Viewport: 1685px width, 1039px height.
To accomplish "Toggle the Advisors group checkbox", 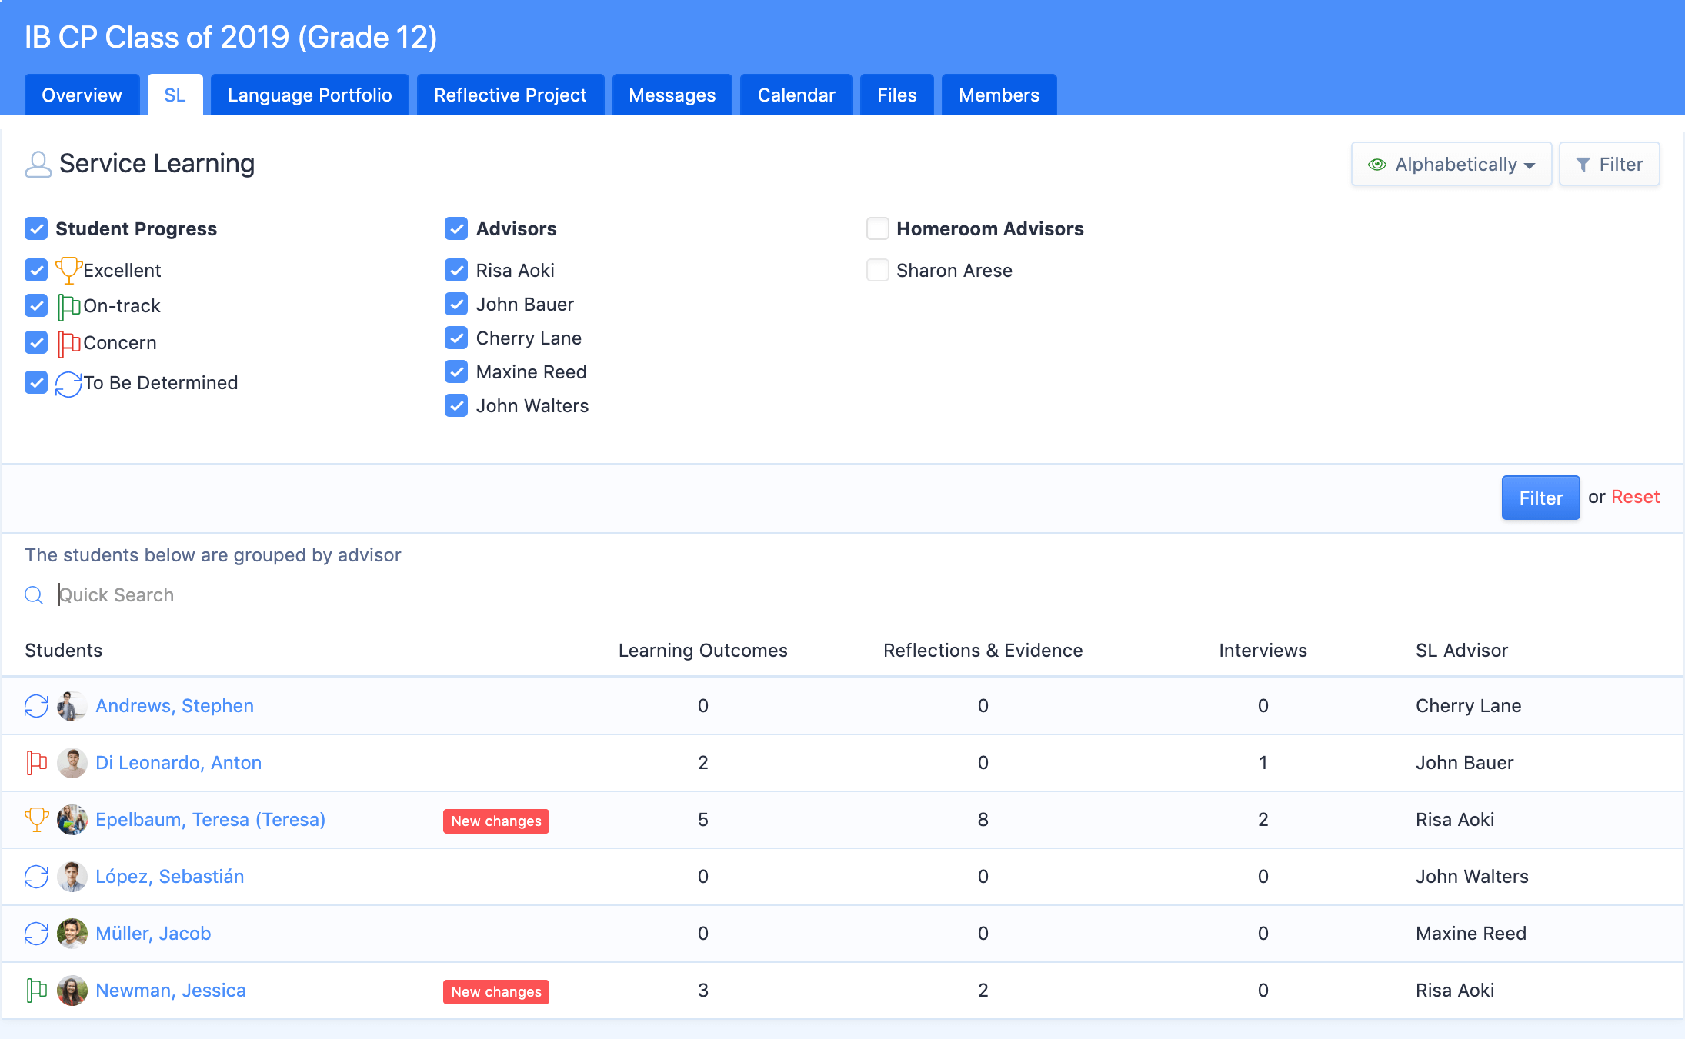I will click(x=456, y=228).
